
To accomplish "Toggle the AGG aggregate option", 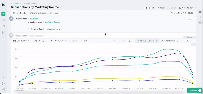I will pos(115,41).
